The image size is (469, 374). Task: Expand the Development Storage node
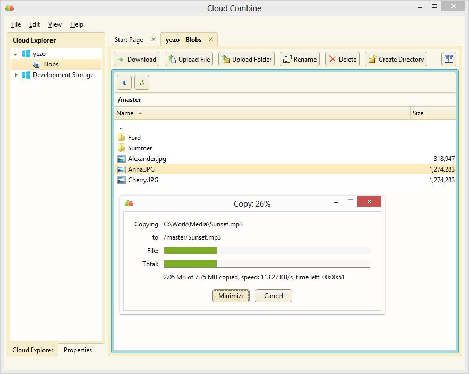pos(16,75)
